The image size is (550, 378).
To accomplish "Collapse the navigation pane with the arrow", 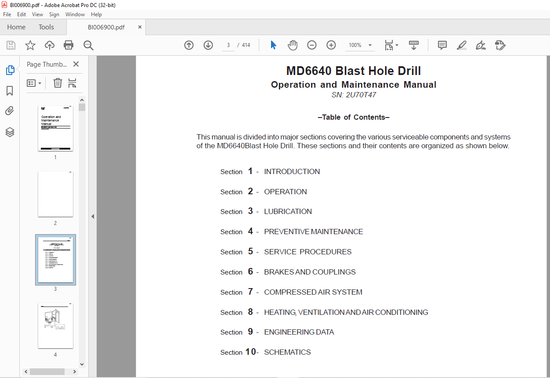I will coord(93,216).
